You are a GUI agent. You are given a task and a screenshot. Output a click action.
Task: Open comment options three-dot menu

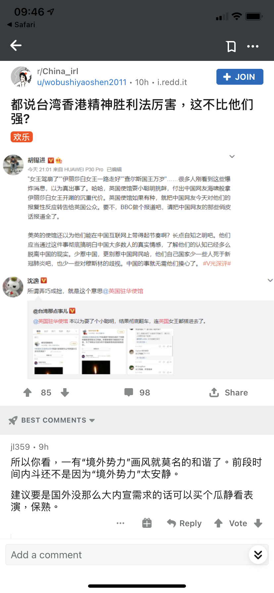click(120, 523)
